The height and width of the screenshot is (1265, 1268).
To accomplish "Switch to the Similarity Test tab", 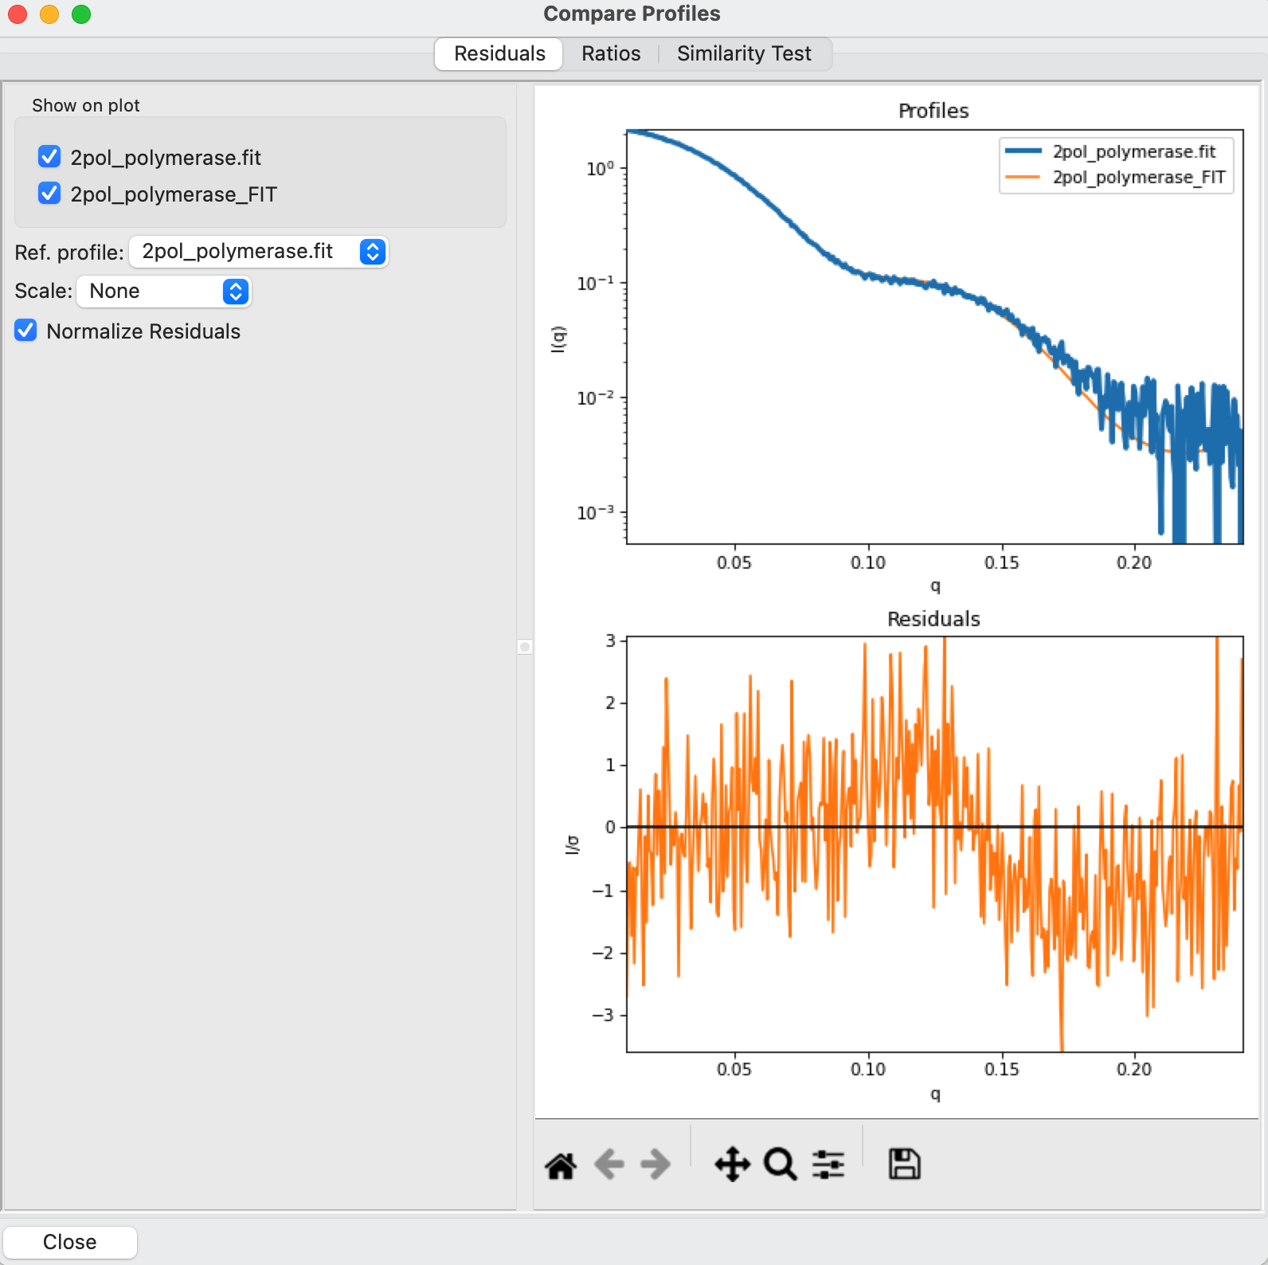I will [x=744, y=53].
